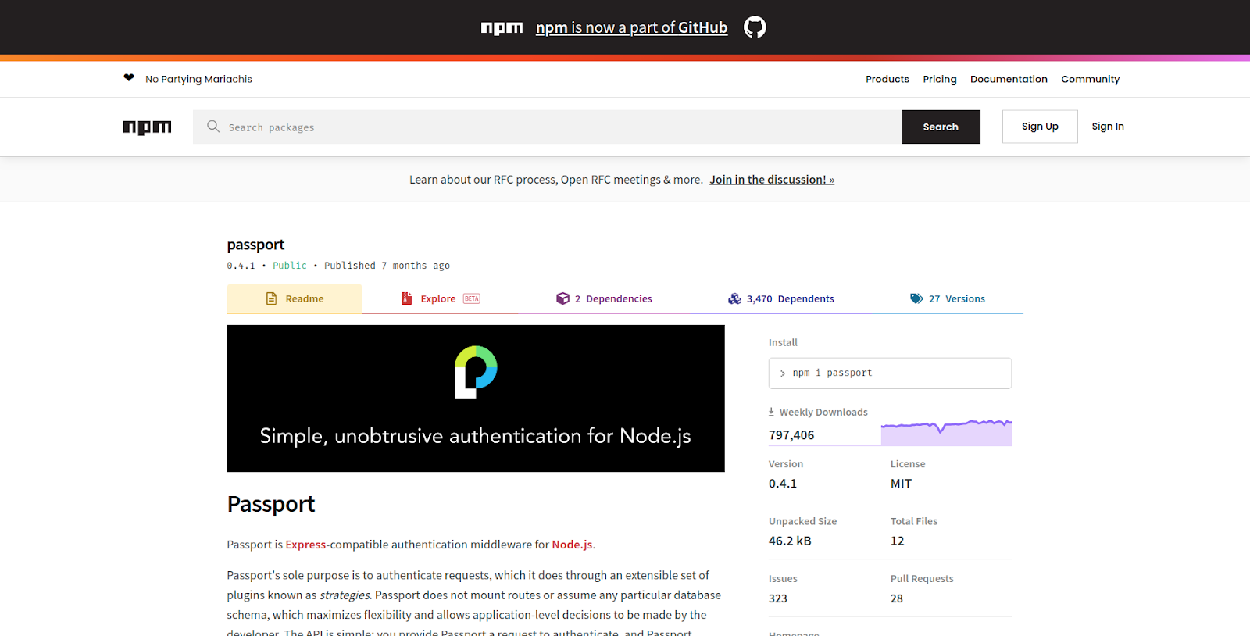Open 'npm is now a part of GitHub' link

coord(631,28)
